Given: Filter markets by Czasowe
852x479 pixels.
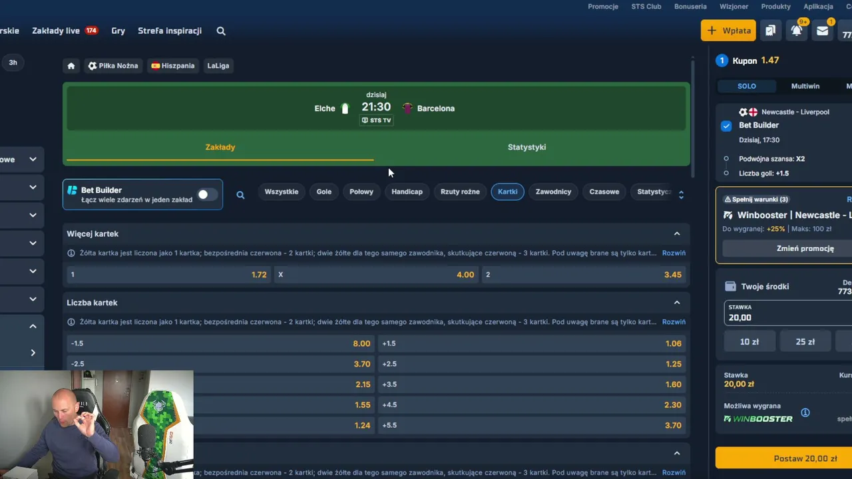Looking at the screenshot, I should point(604,192).
